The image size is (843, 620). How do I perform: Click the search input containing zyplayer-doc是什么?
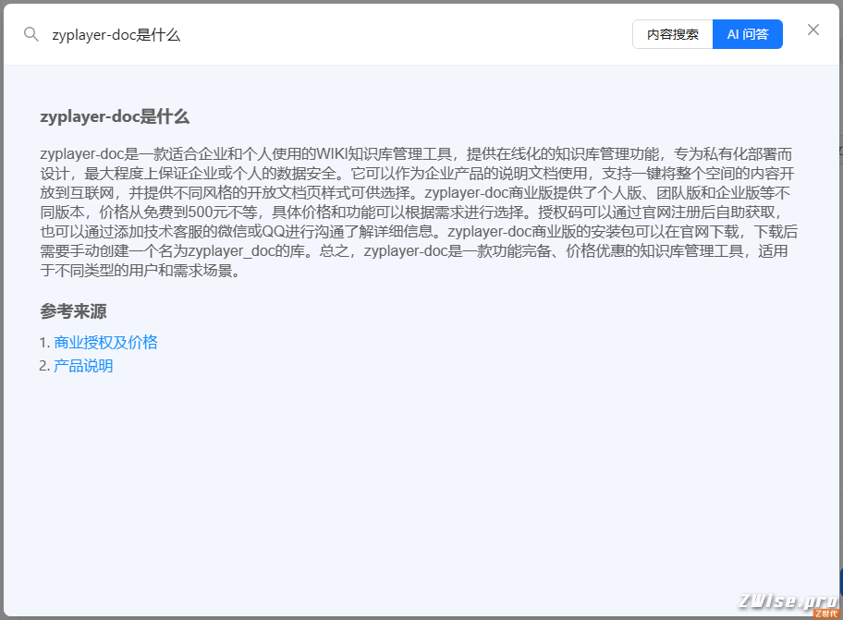click(336, 35)
